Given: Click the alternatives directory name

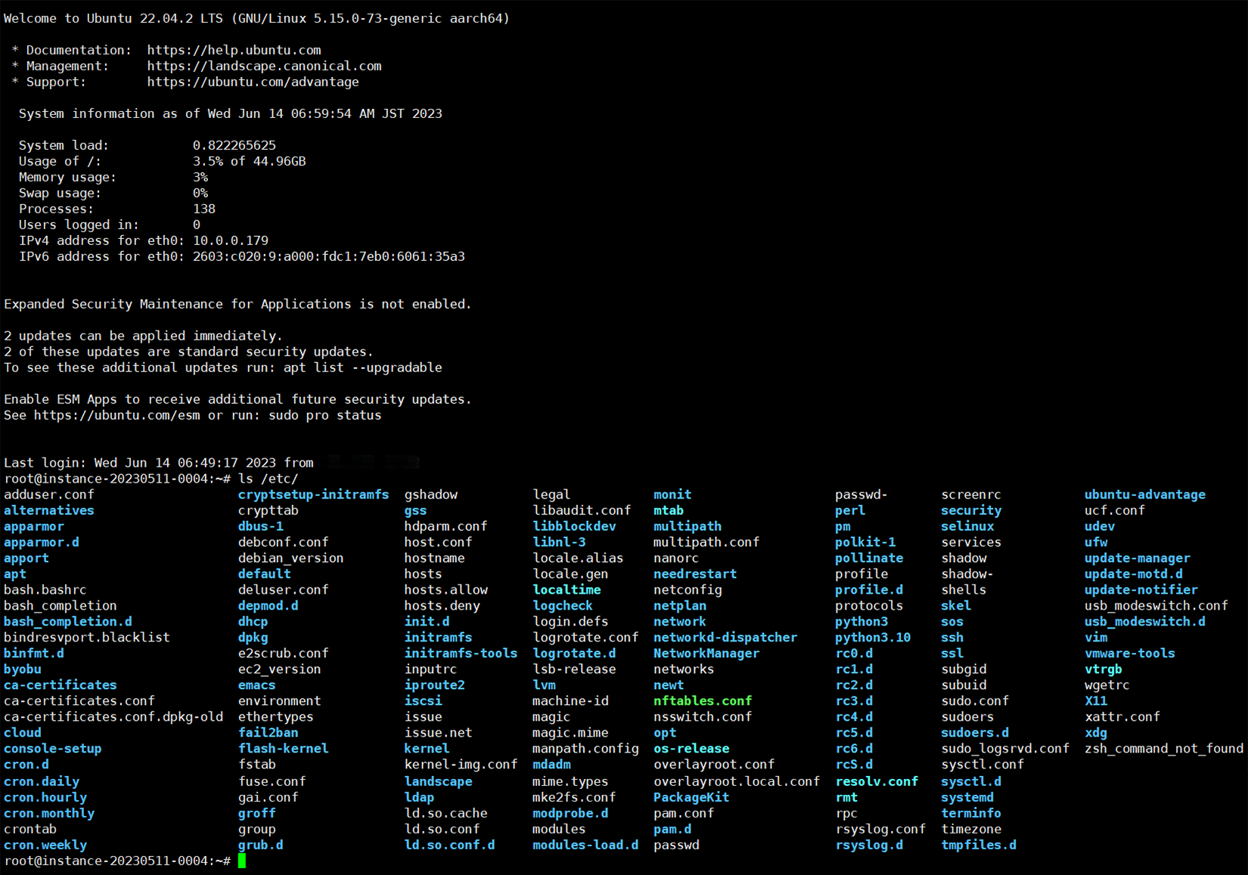Looking at the screenshot, I should 48,510.
